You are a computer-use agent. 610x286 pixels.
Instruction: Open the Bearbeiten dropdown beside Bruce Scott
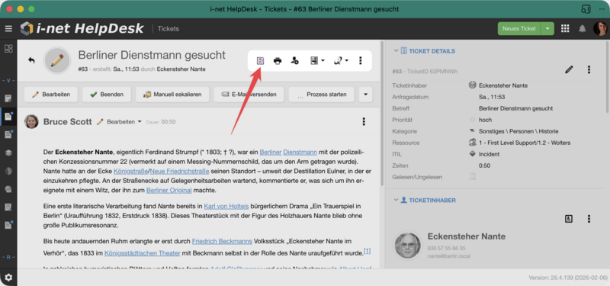pos(140,122)
